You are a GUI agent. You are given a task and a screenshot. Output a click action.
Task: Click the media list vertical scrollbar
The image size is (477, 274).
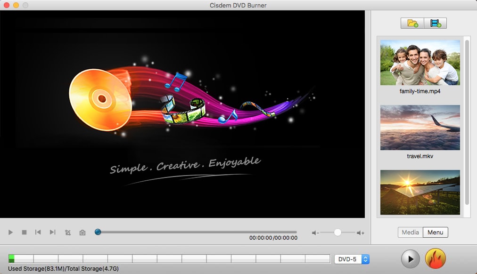point(467,122)
